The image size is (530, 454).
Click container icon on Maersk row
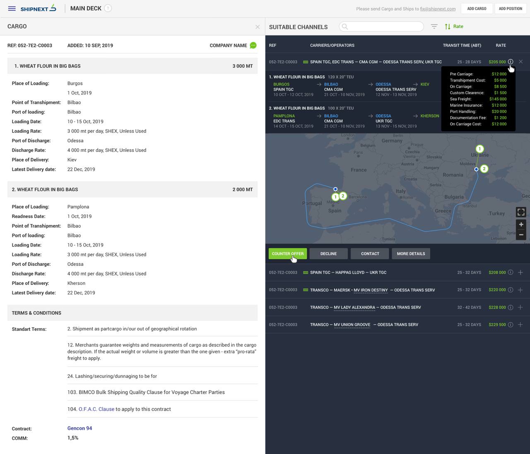[x=306, y=290]
